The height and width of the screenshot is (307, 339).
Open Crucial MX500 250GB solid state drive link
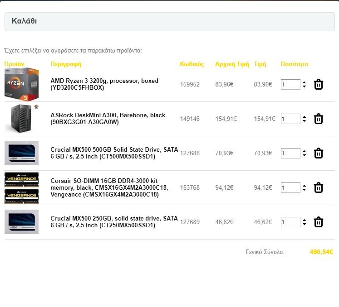(114, 222)
